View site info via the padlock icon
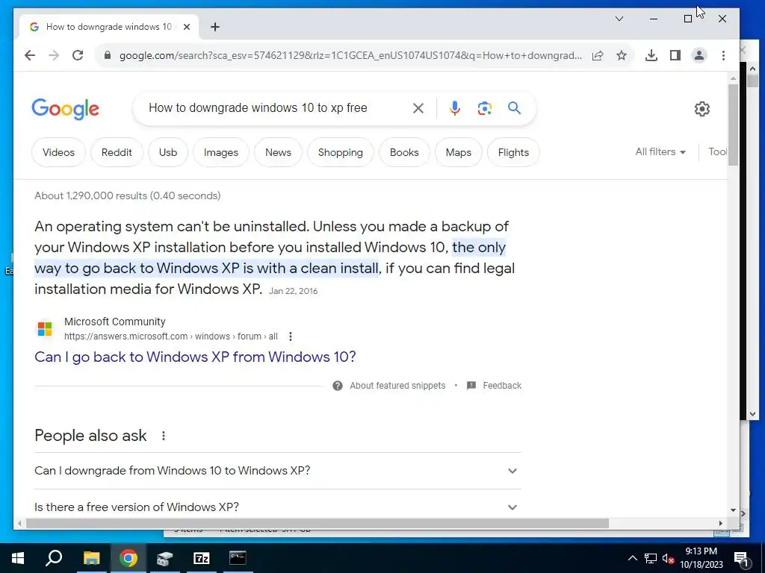The image size is (765, 573). [108, 55]
